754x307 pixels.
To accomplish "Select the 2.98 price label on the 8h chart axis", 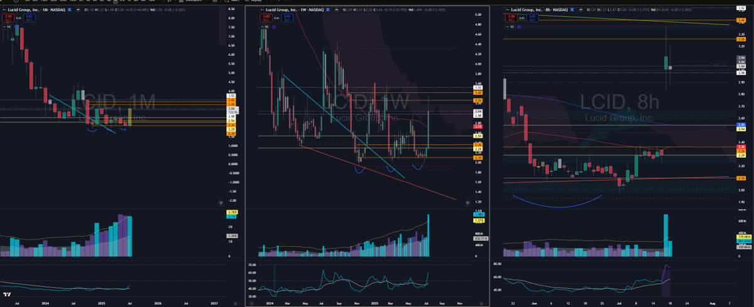I will 741,73.
